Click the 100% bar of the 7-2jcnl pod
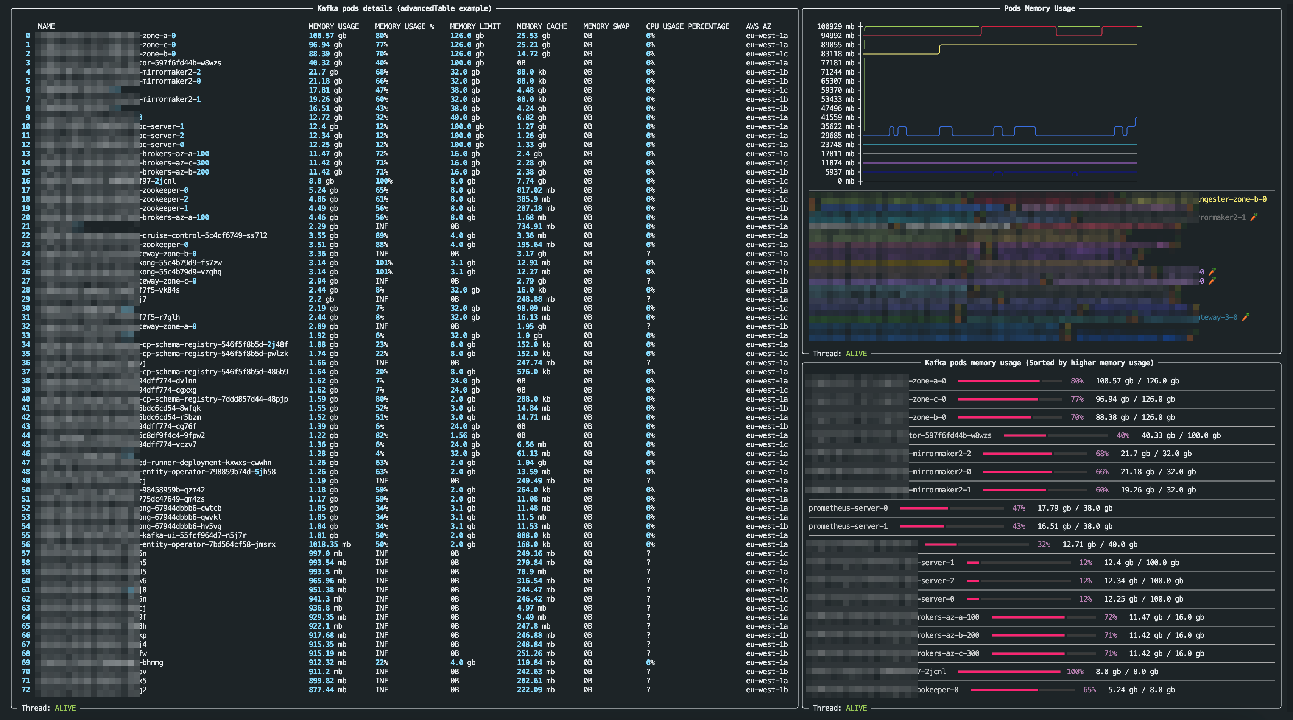1293x720 pixels. pyautogui.click(x=1009, y=672)
